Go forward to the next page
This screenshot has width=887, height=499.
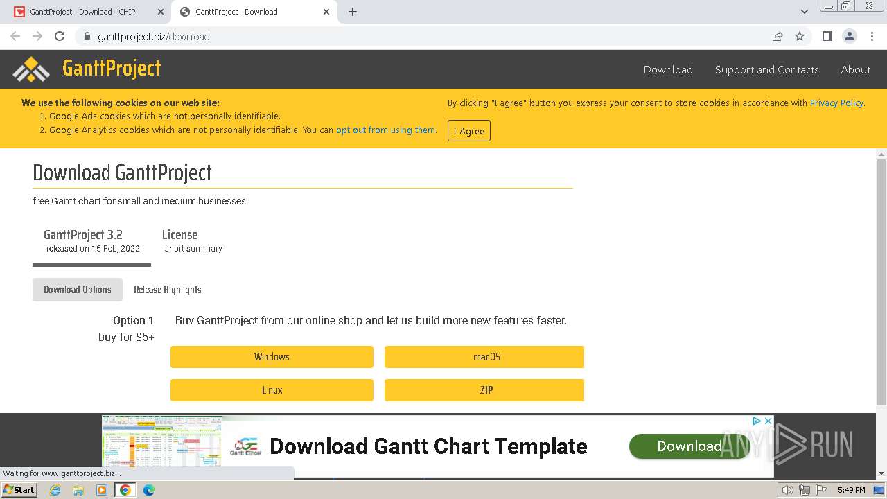[x=37, y=36]
